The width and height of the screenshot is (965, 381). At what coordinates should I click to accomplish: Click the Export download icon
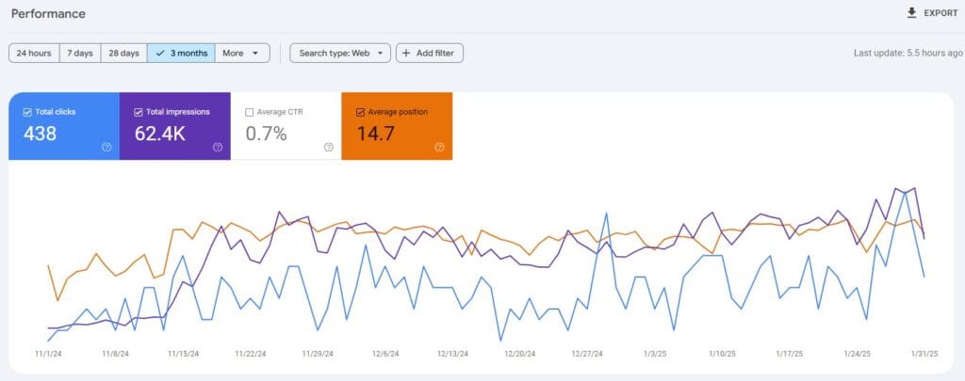[x=910, y=13]
